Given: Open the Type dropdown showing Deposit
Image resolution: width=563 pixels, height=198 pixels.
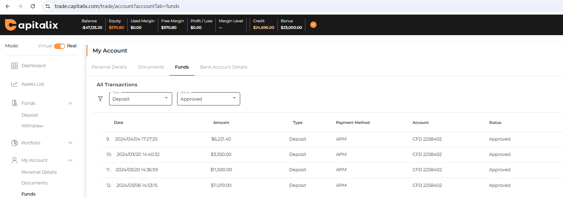Looking at the screenshot, I should [x=140, y=99].
